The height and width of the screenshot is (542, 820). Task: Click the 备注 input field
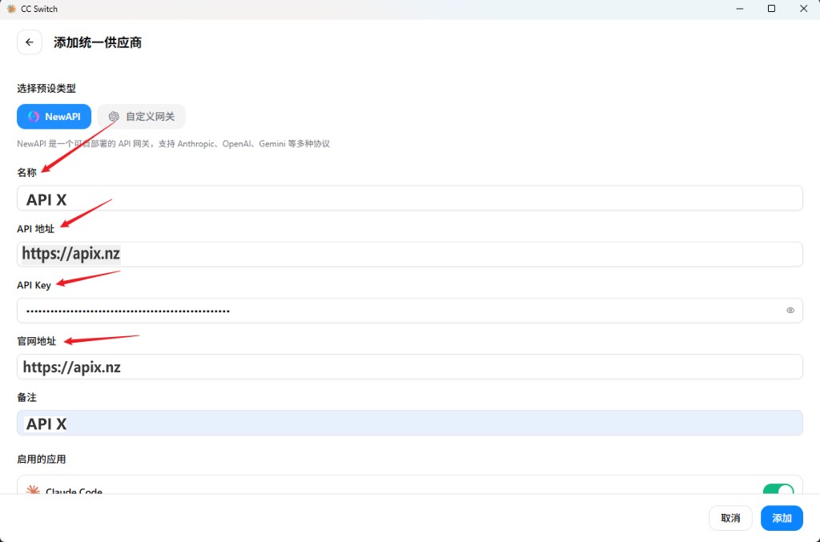pos(409,424)
